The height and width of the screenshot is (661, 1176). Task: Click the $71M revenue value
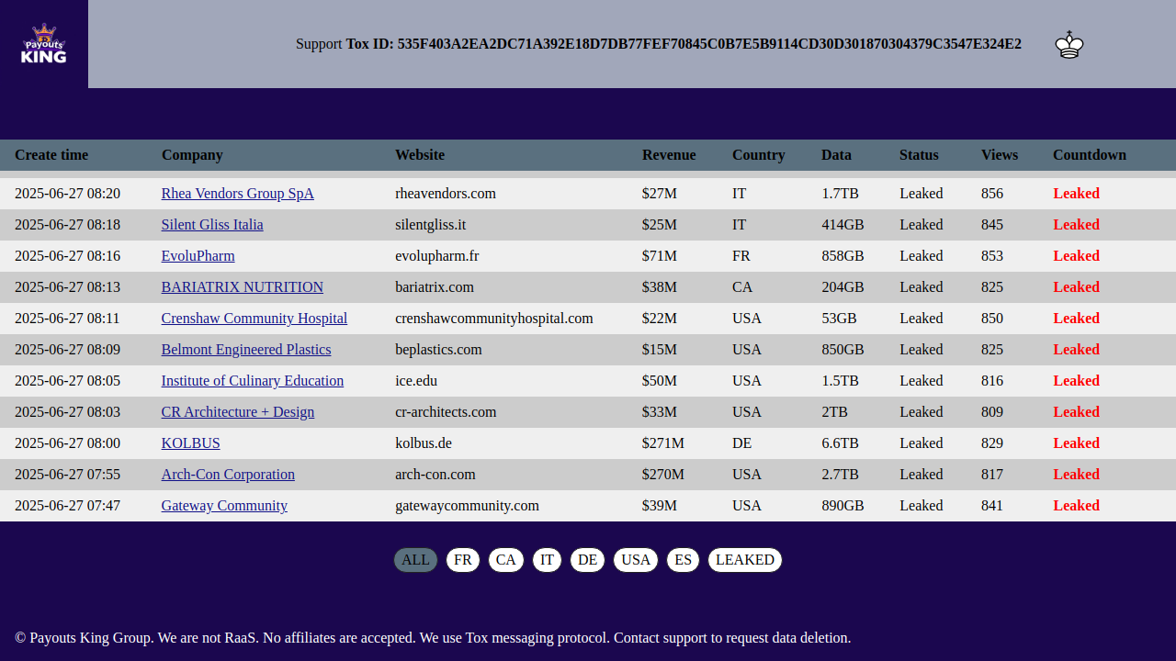tap(660, 256)
